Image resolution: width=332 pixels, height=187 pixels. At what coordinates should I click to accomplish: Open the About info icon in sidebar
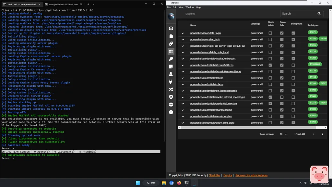click(171, 112)
